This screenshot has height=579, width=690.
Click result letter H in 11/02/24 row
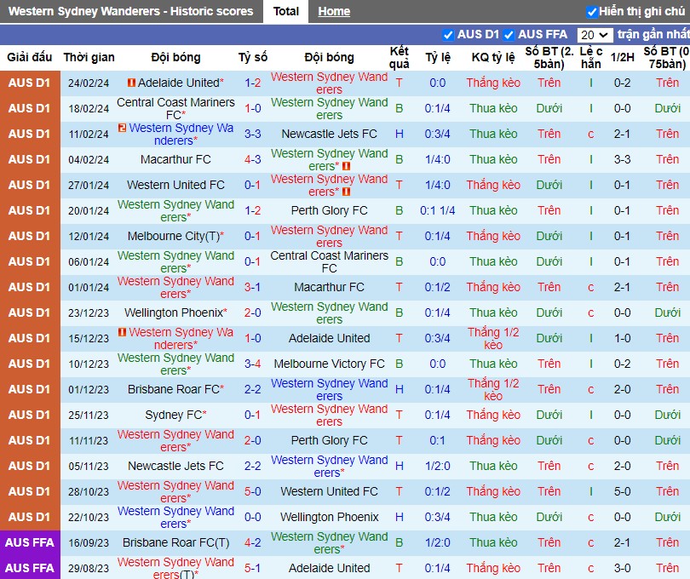coord(400,134)
